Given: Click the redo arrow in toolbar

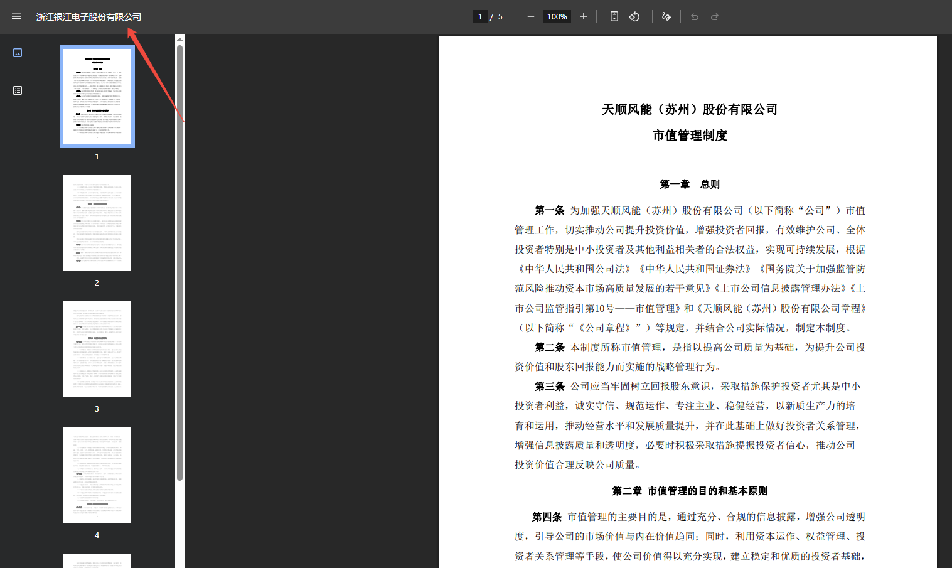Looking at the screenshot, I should pyautogui.click(x=715, y=17).
